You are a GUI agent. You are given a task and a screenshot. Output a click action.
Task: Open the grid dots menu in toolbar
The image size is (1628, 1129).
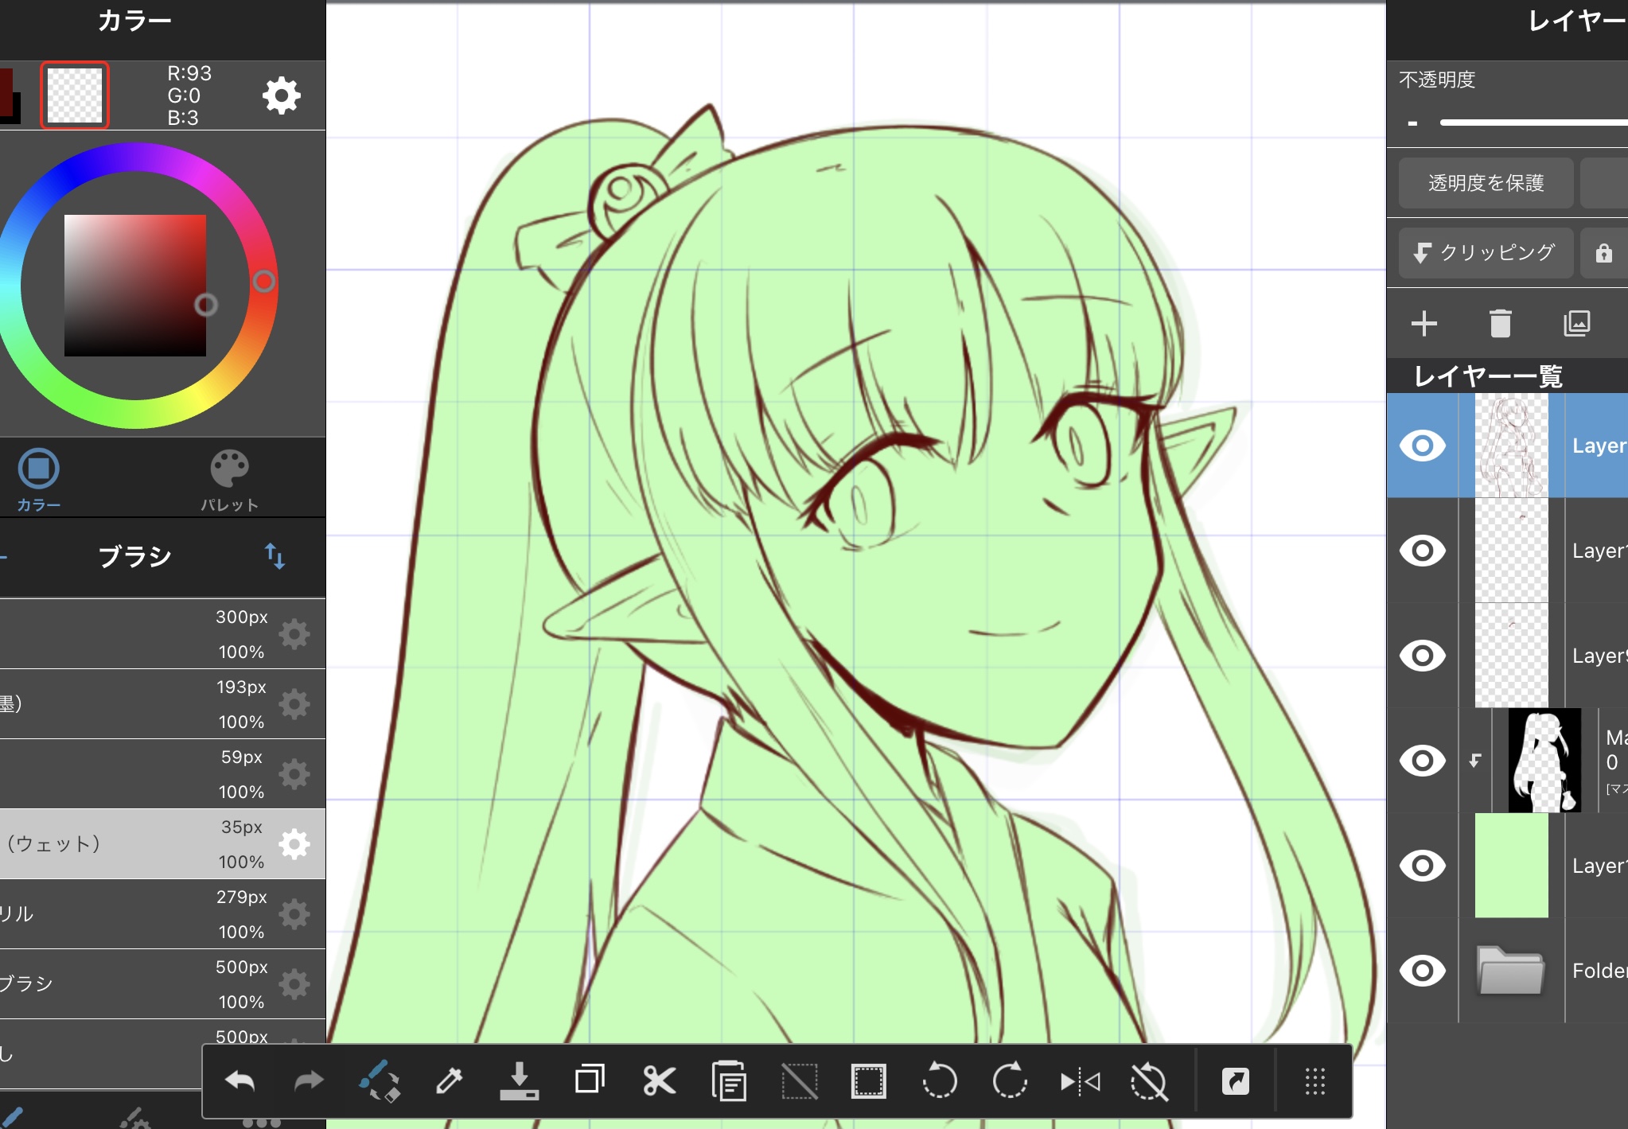coord(1314,1081)
